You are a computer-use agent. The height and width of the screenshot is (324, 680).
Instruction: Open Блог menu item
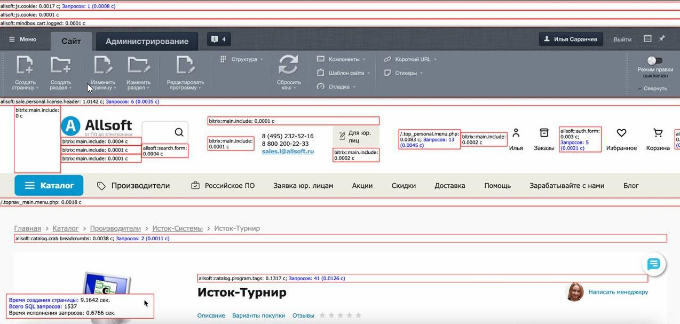coord(631,186)
